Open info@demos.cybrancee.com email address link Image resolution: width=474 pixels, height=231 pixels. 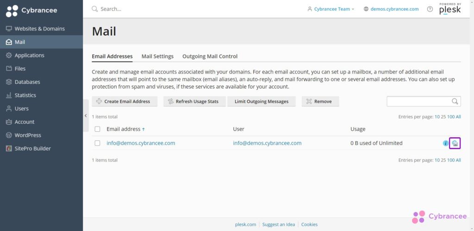click(141, 143)
